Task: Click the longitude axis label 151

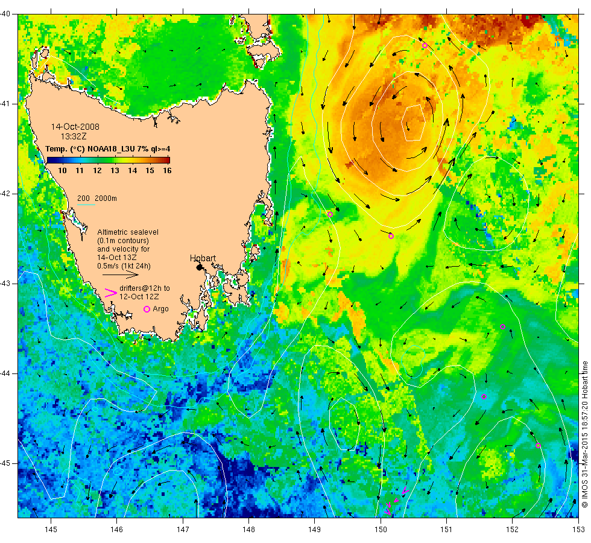Action: [x=446, y=530]
